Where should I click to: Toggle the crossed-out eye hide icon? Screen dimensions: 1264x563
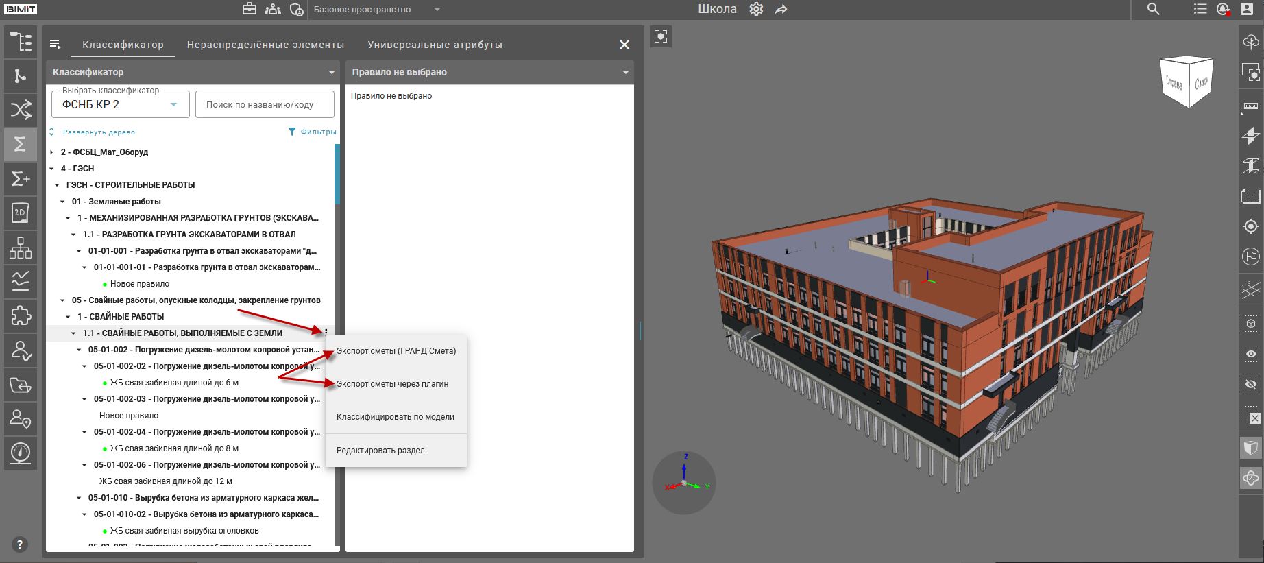pyautogui.click(x=1251, y=384)
